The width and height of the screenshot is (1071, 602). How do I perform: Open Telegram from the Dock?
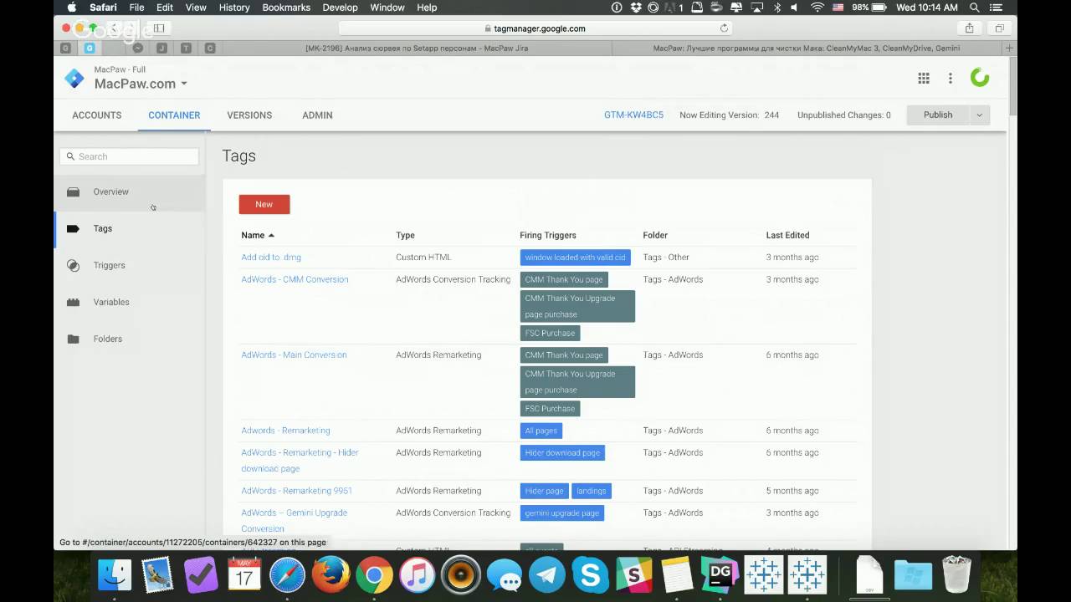[x=547, y=575]
